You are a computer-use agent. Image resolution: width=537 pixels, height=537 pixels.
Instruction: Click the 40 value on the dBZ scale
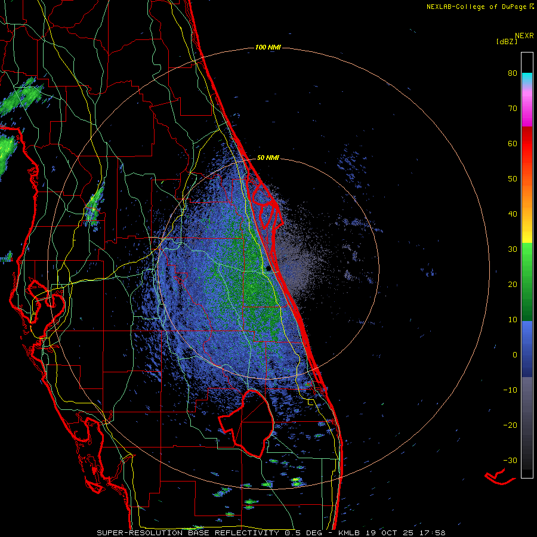513,214
